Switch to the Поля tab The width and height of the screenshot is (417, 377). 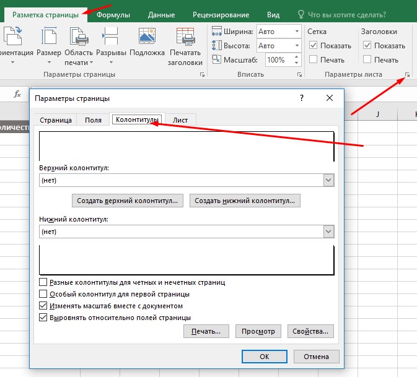tap(94, 120)
